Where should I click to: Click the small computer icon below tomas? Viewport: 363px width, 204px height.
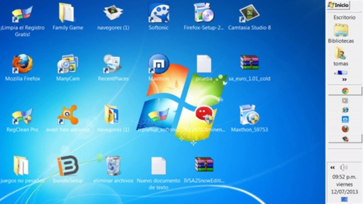click(x=341, y=73)
